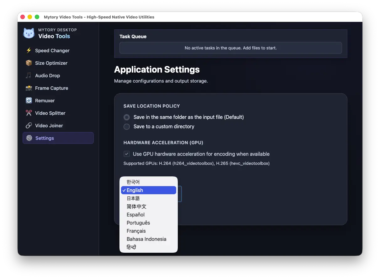
Task: Choose 简体中文 from the dropdown
Action: [149, 206]
